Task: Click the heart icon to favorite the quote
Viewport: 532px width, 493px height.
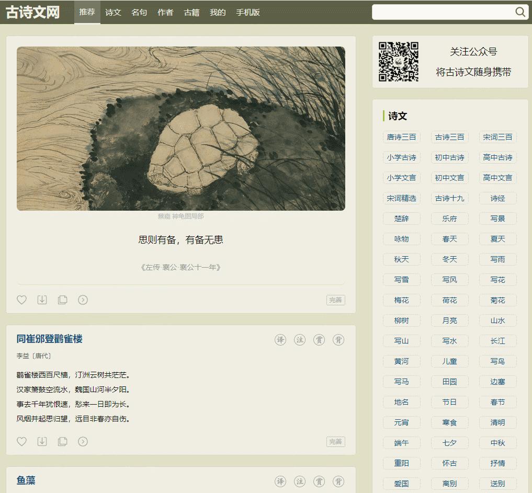Action: (x=21, y=300)
